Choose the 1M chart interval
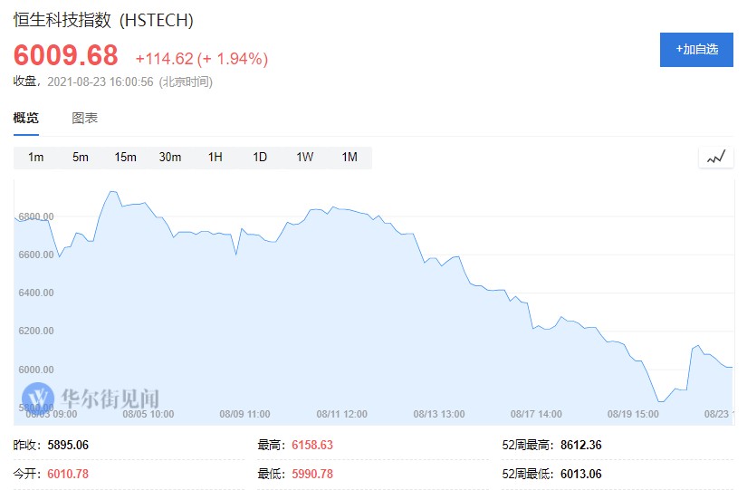This screenshot has height=490, width=747. (x=350, y=157)
